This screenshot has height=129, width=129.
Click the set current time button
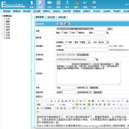click(x=83, y=55)
